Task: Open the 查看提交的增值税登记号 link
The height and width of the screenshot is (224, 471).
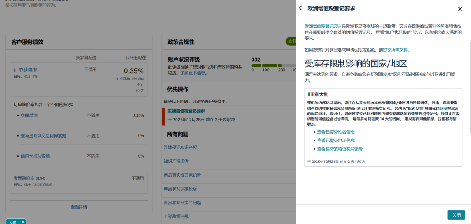Action: click(x=340, y=149)
